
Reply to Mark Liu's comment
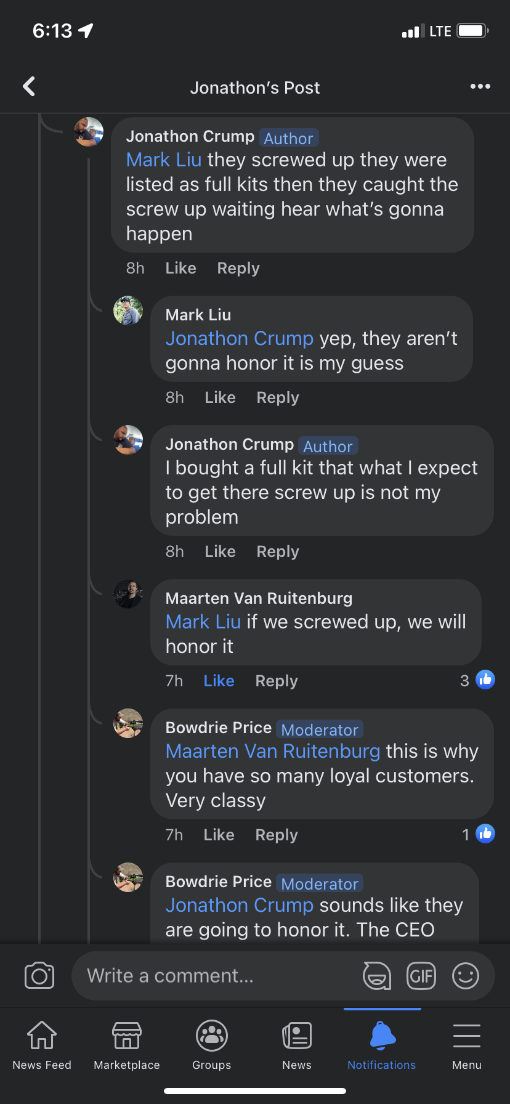click(278, 397)
